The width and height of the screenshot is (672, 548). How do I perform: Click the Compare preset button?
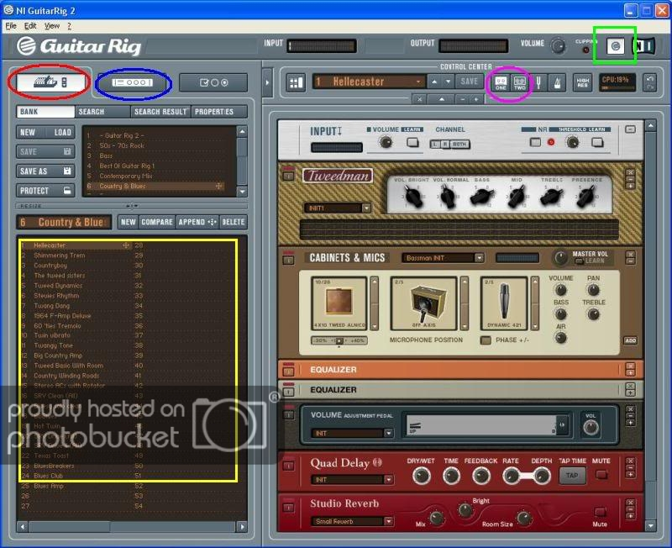coord(157,222)
